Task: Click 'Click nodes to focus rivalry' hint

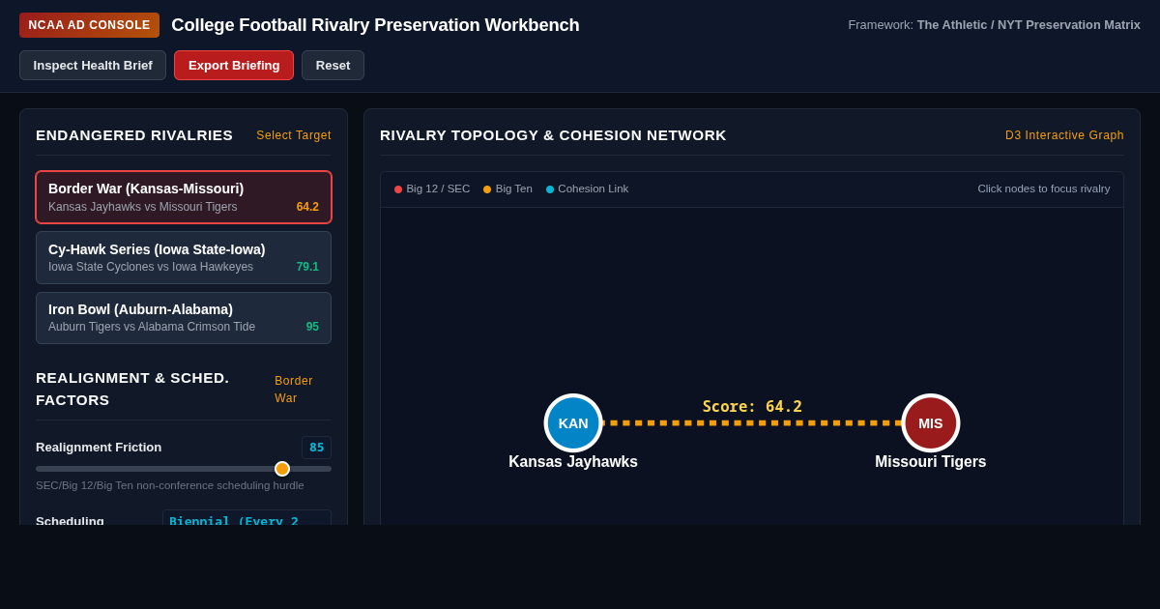Action: pos(1044,188)
